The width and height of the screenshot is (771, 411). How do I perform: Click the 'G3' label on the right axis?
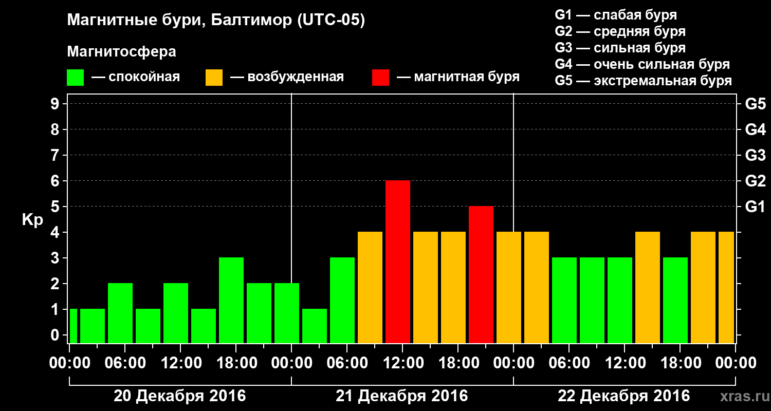coord(755,155)
